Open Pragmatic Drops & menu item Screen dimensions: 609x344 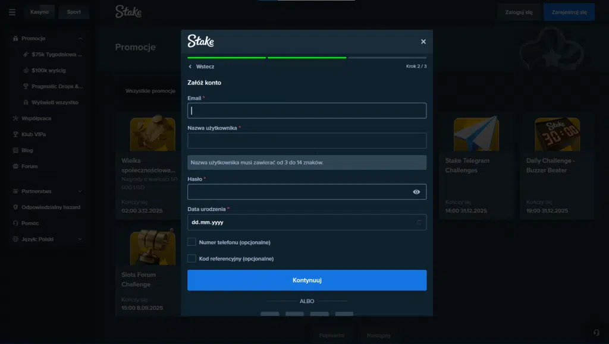[57, 86]
